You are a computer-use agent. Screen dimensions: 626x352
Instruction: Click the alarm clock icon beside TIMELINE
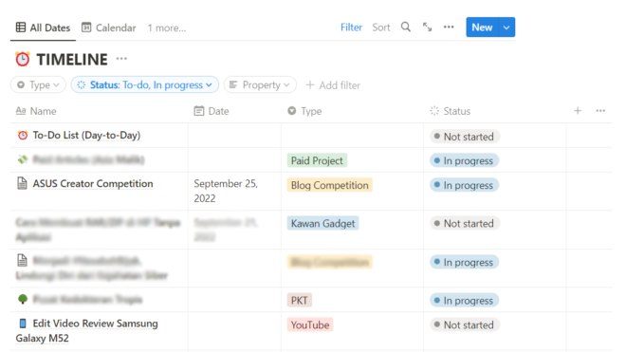(x=23, y=59)
